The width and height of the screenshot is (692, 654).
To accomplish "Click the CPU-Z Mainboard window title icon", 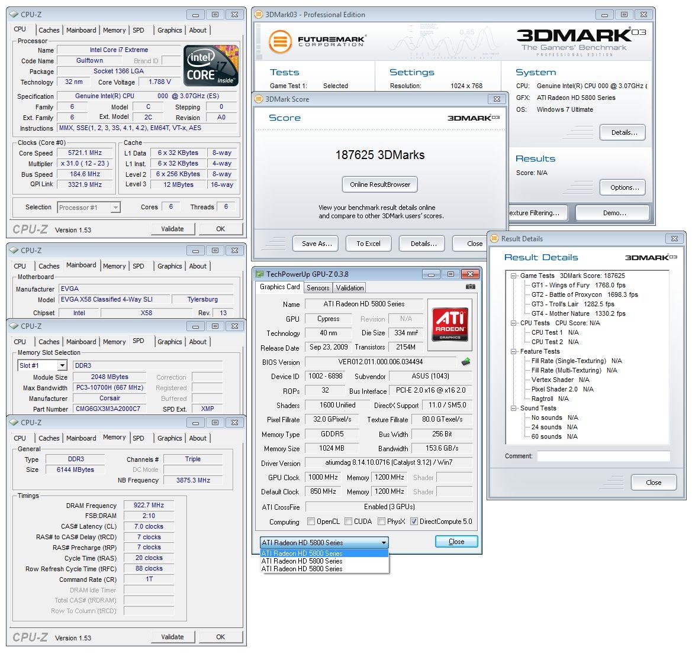I will [14, 251].
